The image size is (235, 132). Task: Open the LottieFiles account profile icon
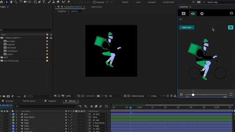pyautogui.click(x=231, y=14)
